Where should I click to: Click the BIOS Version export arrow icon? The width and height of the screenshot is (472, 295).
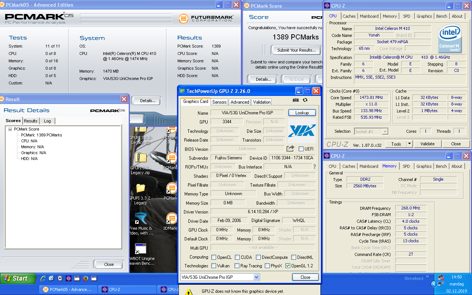coord(290,149)
